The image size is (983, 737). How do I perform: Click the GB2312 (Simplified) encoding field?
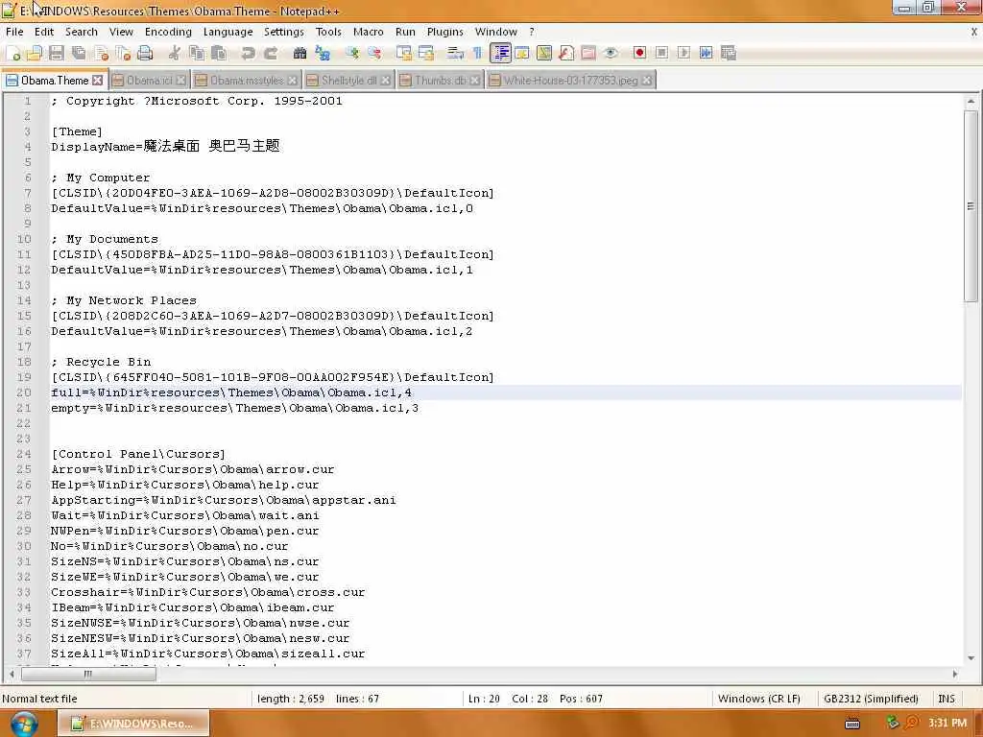click(x=871, y=699)
